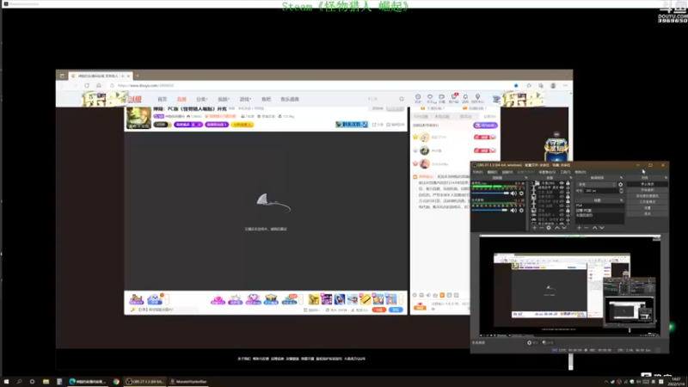Open the 工具 menu in OBS menu bar
This screenshot has height=387, width=688.
565,172
